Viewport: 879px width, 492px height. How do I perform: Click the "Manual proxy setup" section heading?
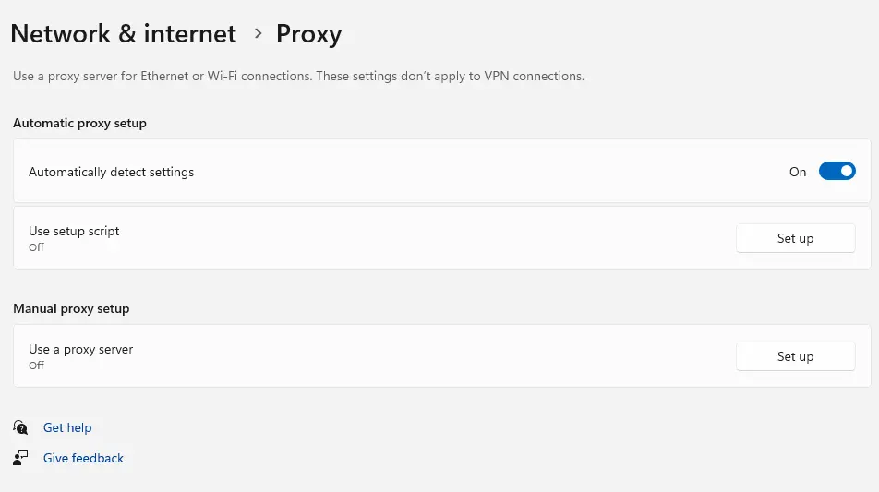point(71,308)
